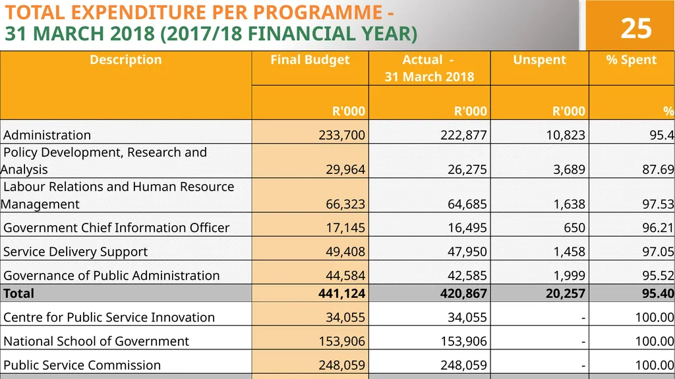Click Administration final budget 233,700
This screenshot has width=675, height=379.
[342, 135]
